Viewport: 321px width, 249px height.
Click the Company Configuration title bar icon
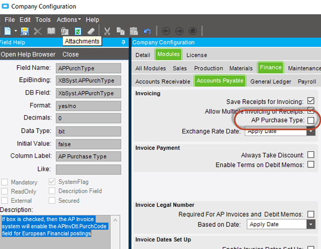pyautogui.click(x=5, y=6)
